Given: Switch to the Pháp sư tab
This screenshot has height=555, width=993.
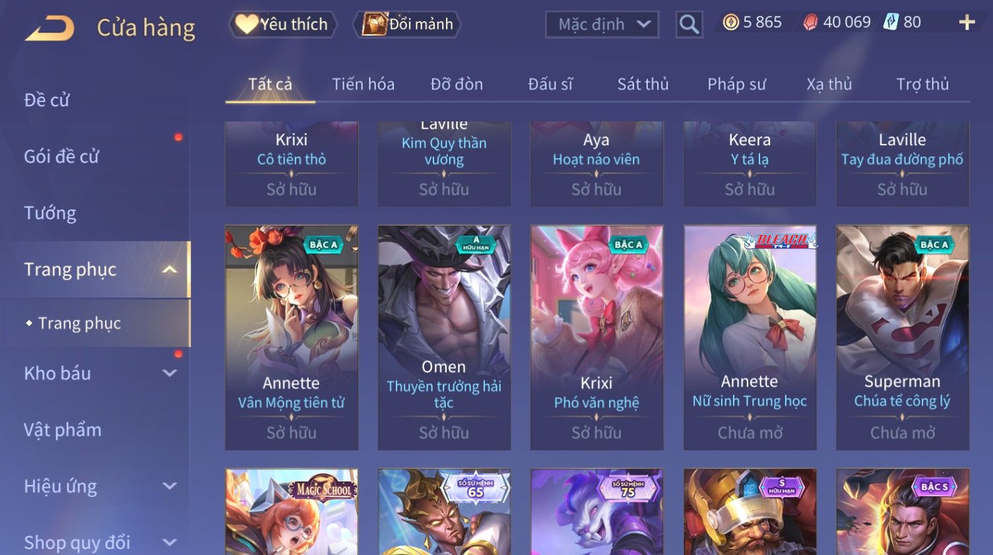Looking at the screenshot, I should click(736, 84).
